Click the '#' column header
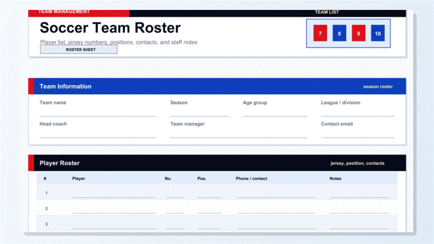The height and width of the screenshot is (244, 434). (x=45, y=178)
